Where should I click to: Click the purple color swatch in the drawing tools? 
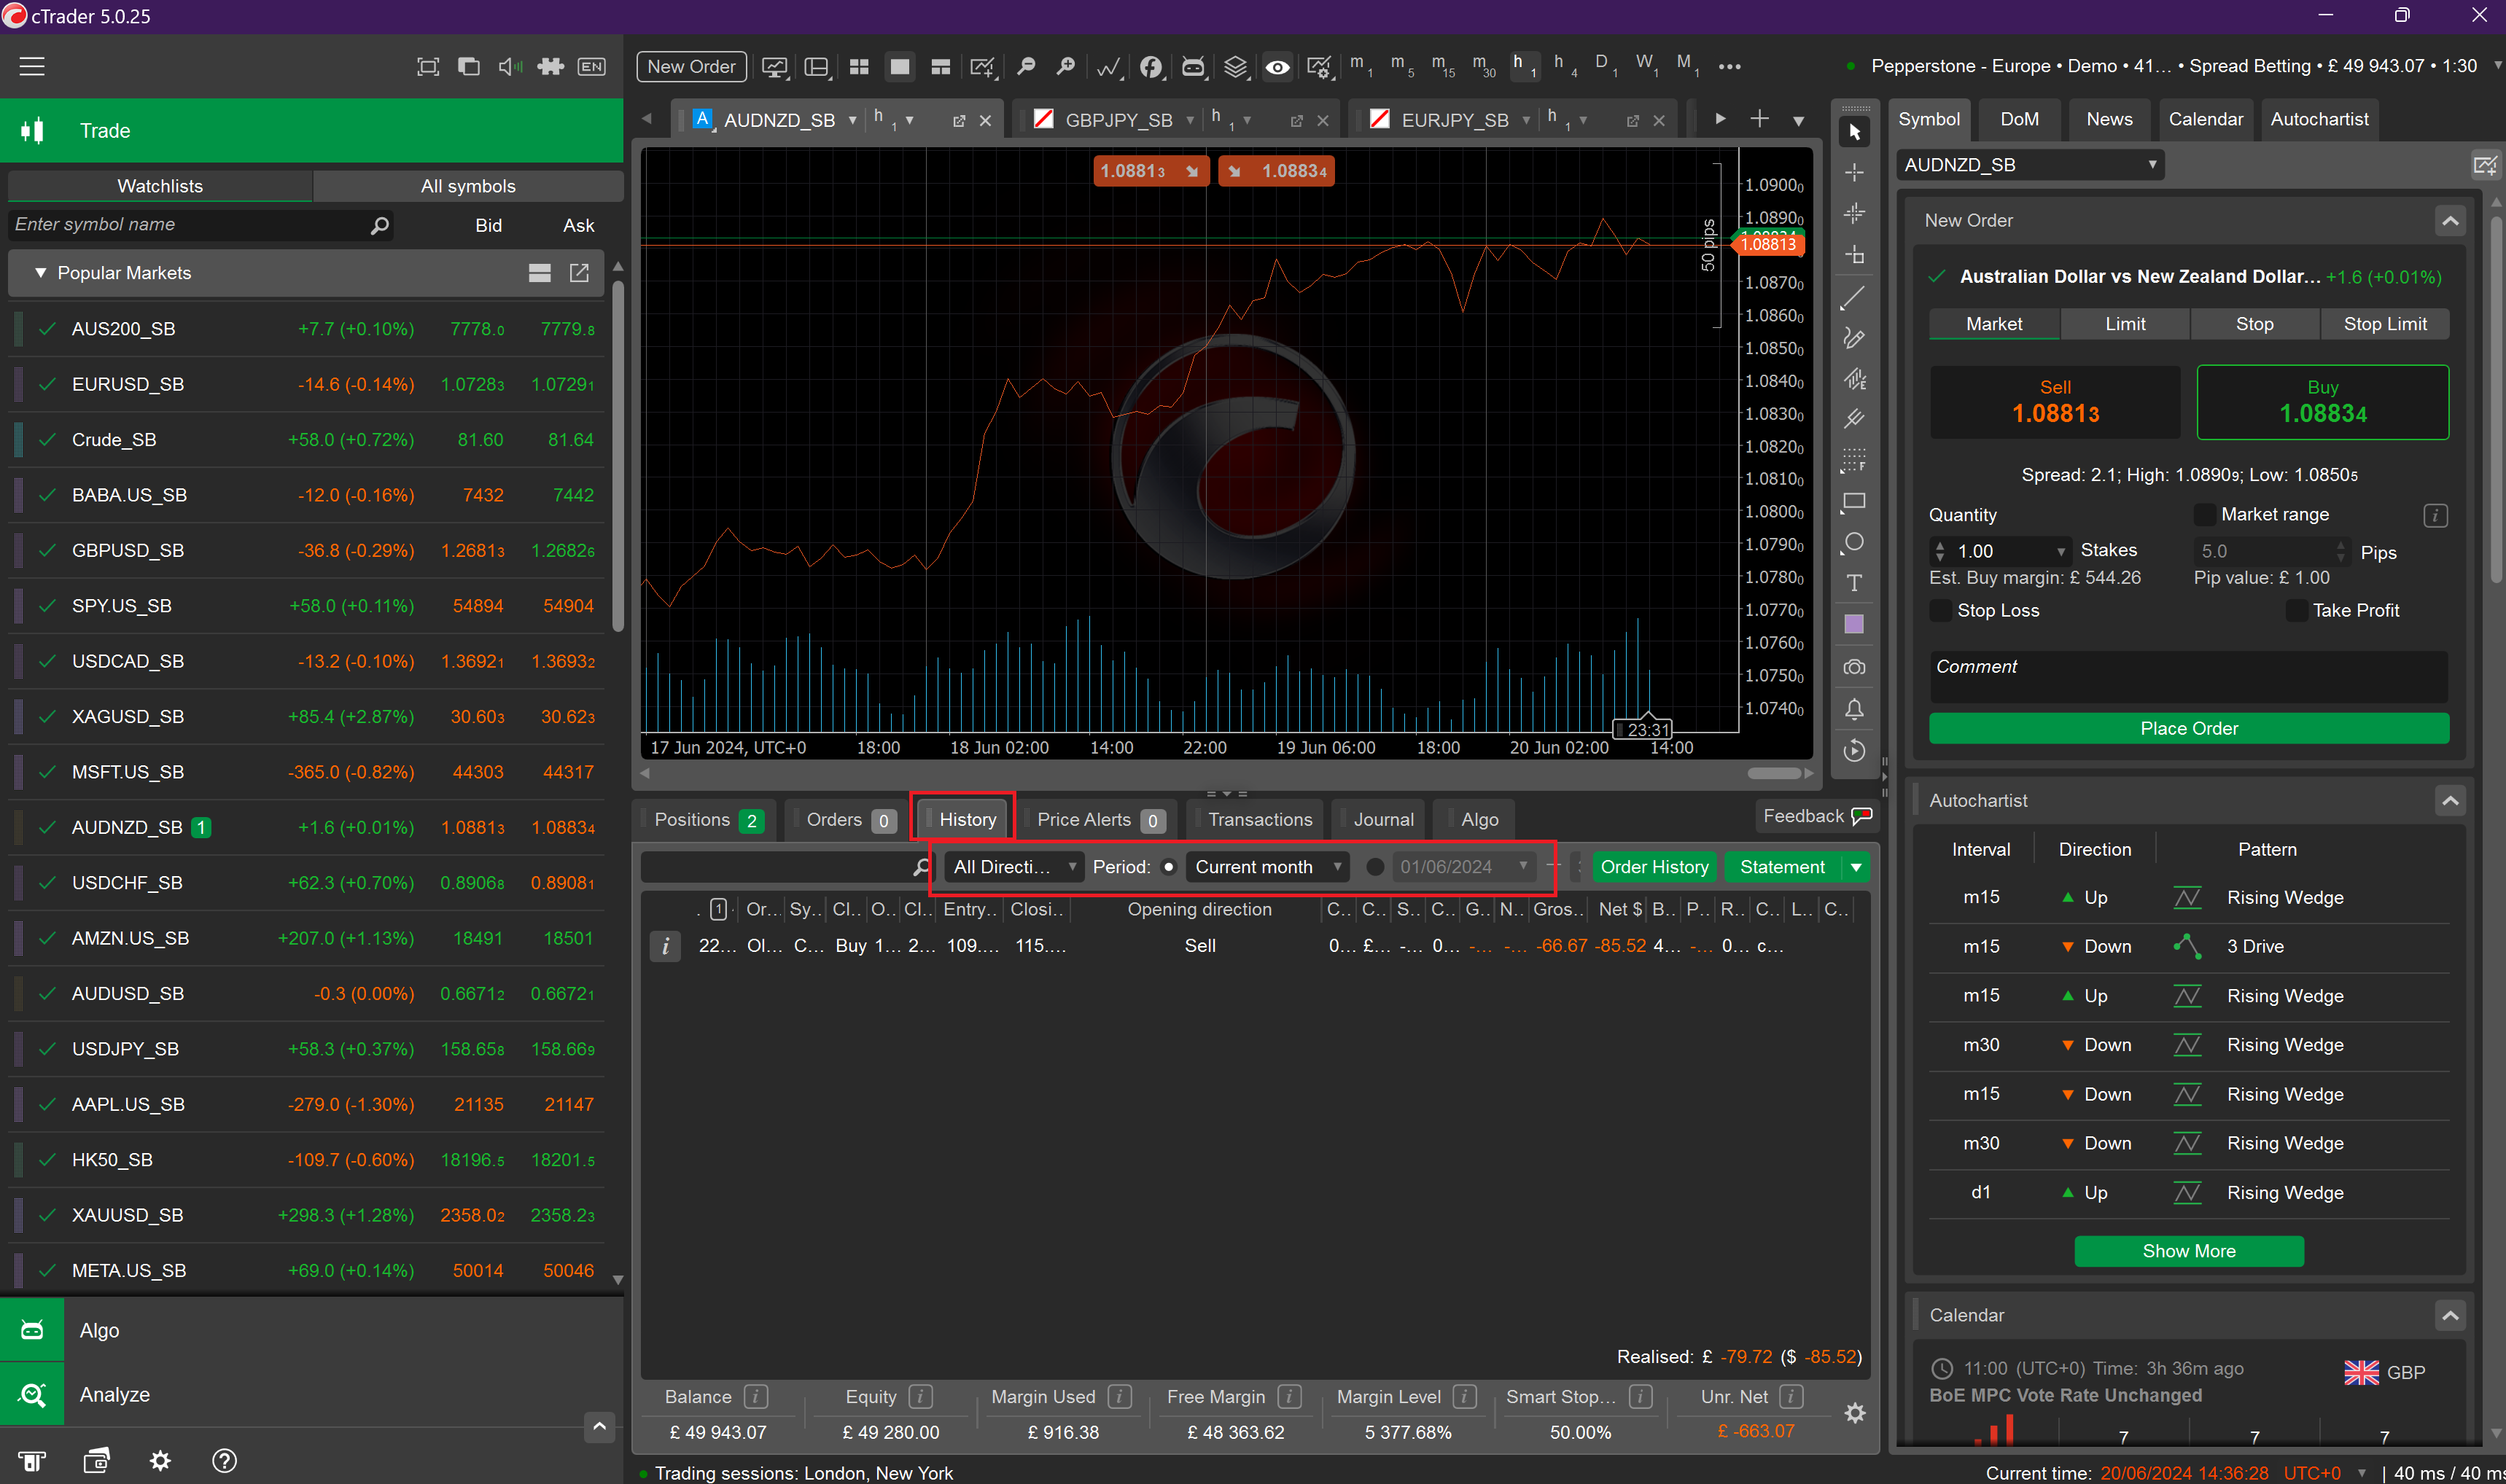1853,624
